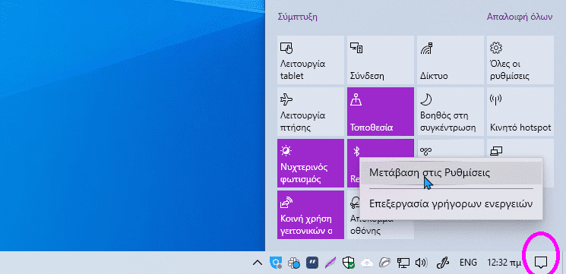Expand the hidden system tray icons chevron
Image resolution: width=566 pixels, height=274 pixels.
(x=258, y=263)
